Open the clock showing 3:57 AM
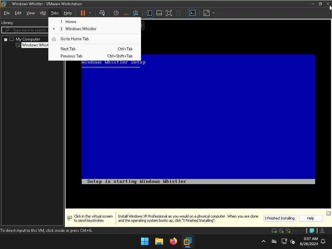Viewport: 332px width, 249px height. coord(309,241)
